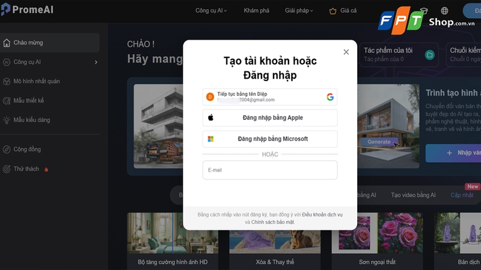Click the basket icon beside Giá cả
481x270 pixels.
coord(333,11)
